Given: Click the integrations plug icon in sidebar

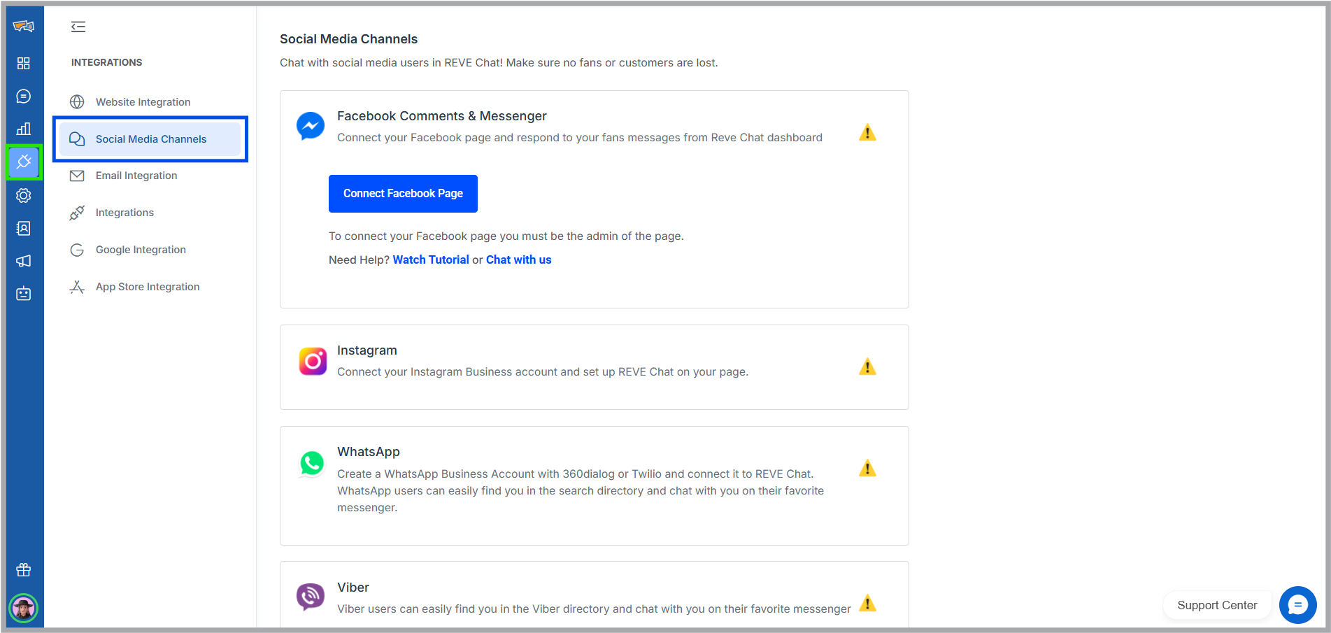Looking at the screenshot, I should tap(24, 162).
